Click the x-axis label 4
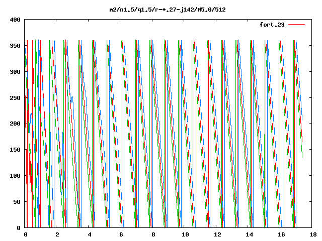Viewport: 322px width, 241px height. point(90,234)
